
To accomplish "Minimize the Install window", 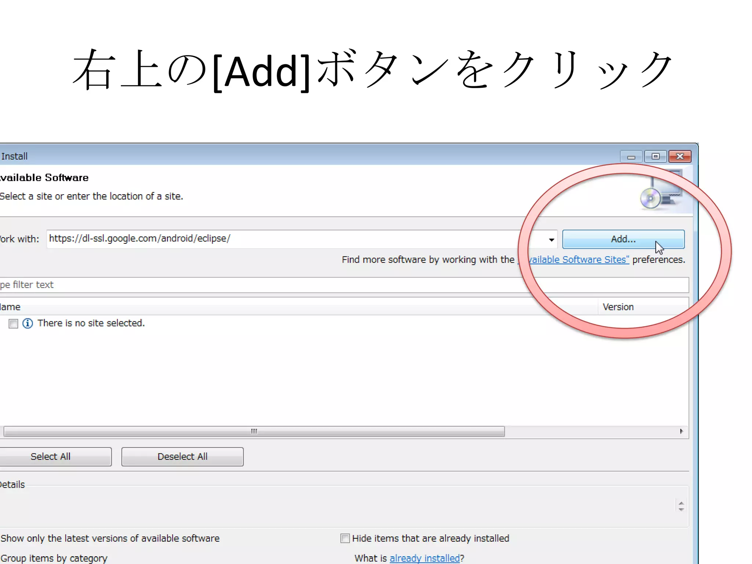I will [631, 157].
